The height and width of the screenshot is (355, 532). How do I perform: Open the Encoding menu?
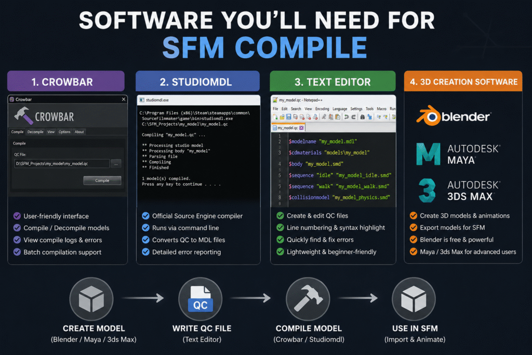pos(322,109)
